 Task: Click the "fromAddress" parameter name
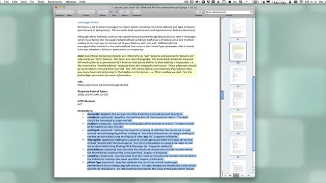[95, 149]
